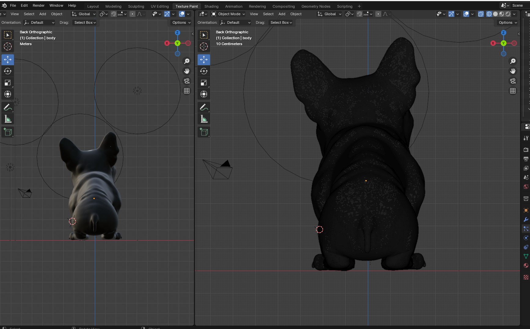Viewport: 530px width, 329px height.
Task: Open View menu in left viewport header
Action: click(15, 14)
